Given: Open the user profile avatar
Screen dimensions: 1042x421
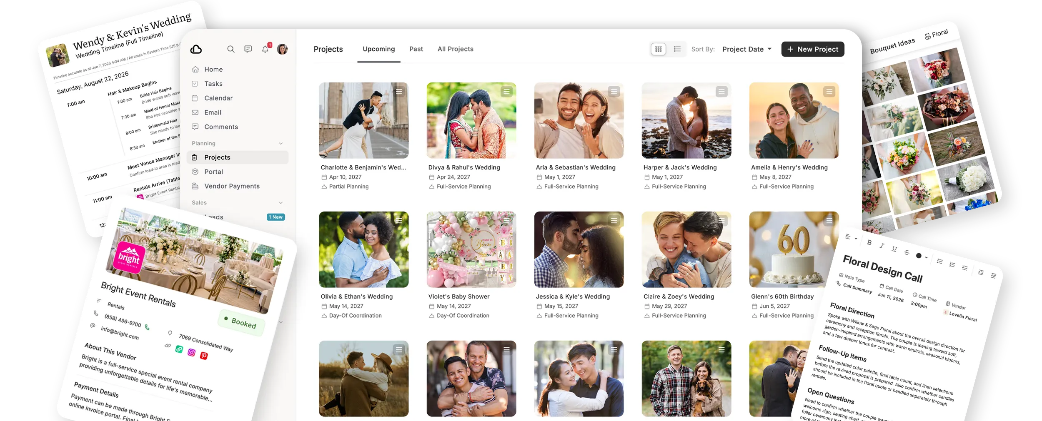Looking at the screenshot, I should tap(283, 49).
